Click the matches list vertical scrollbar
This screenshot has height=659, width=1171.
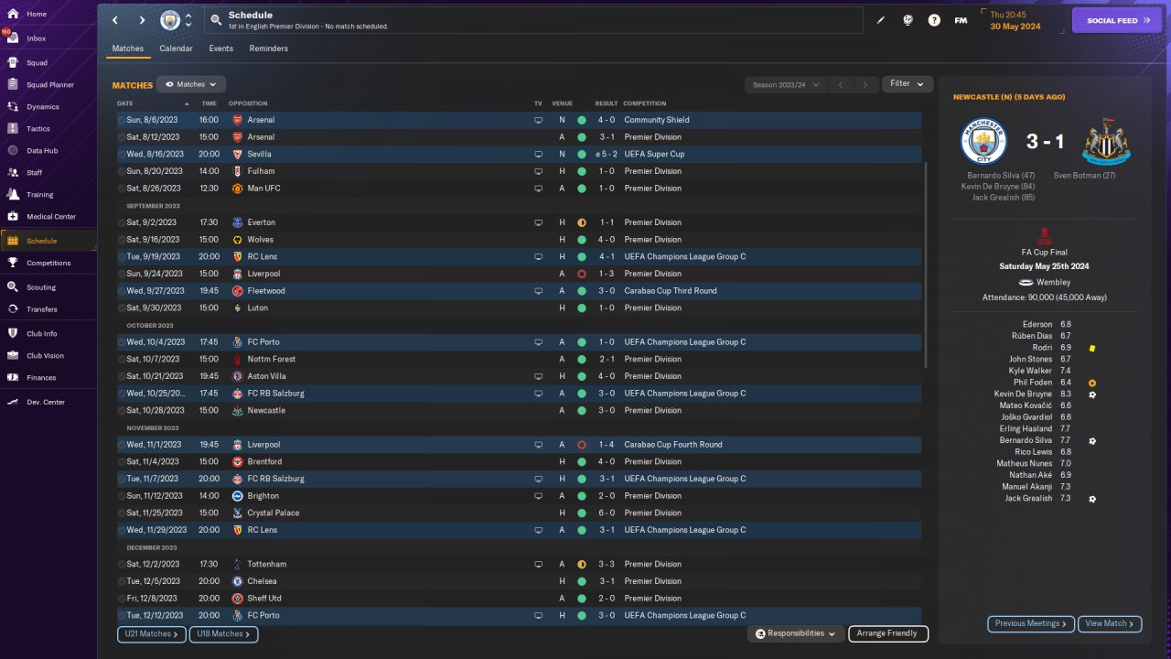(x=926, y=265)
